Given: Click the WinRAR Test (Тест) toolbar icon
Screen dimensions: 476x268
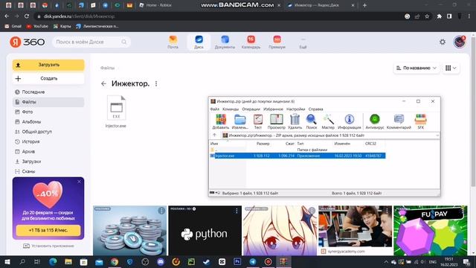Looking at the screenshot, I should 258,121.
